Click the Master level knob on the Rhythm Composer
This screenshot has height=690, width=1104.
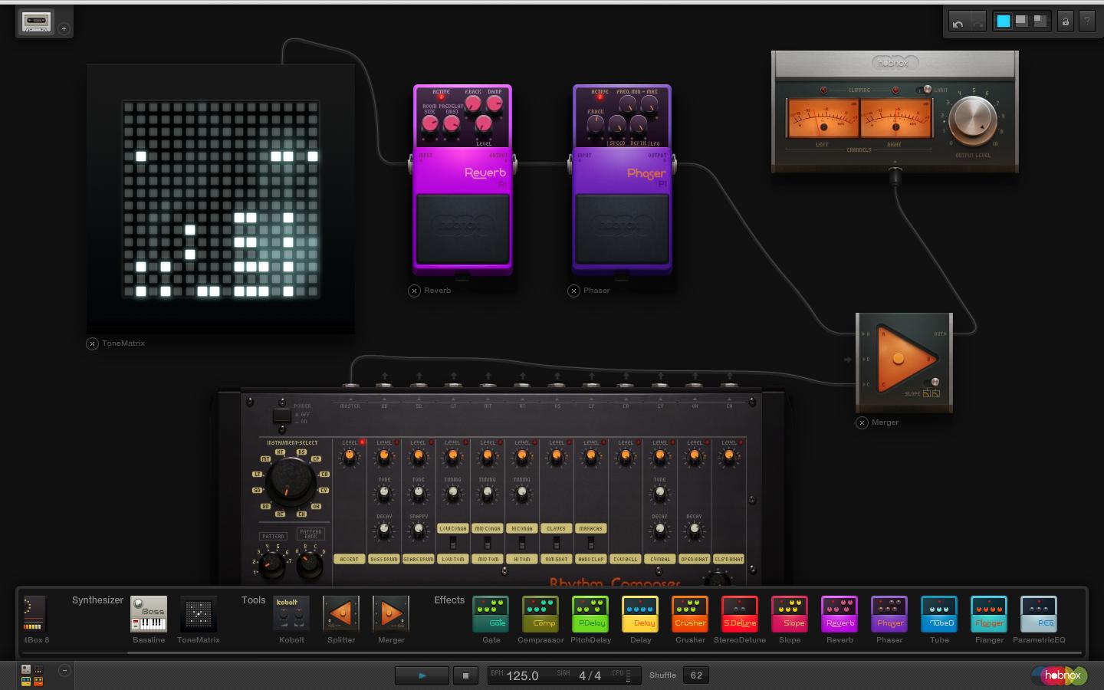coord(350,457)
